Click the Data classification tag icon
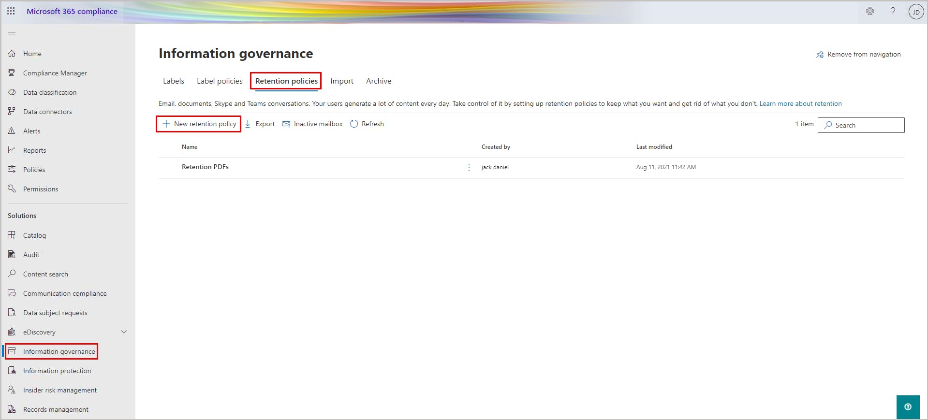928x420 pixels. (12, 92)
